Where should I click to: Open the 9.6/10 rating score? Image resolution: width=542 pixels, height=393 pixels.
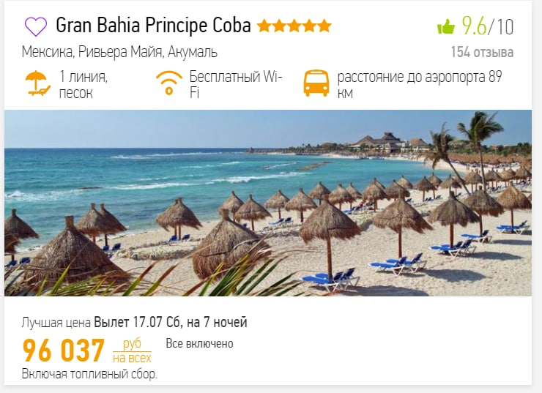tap(488, 26)
